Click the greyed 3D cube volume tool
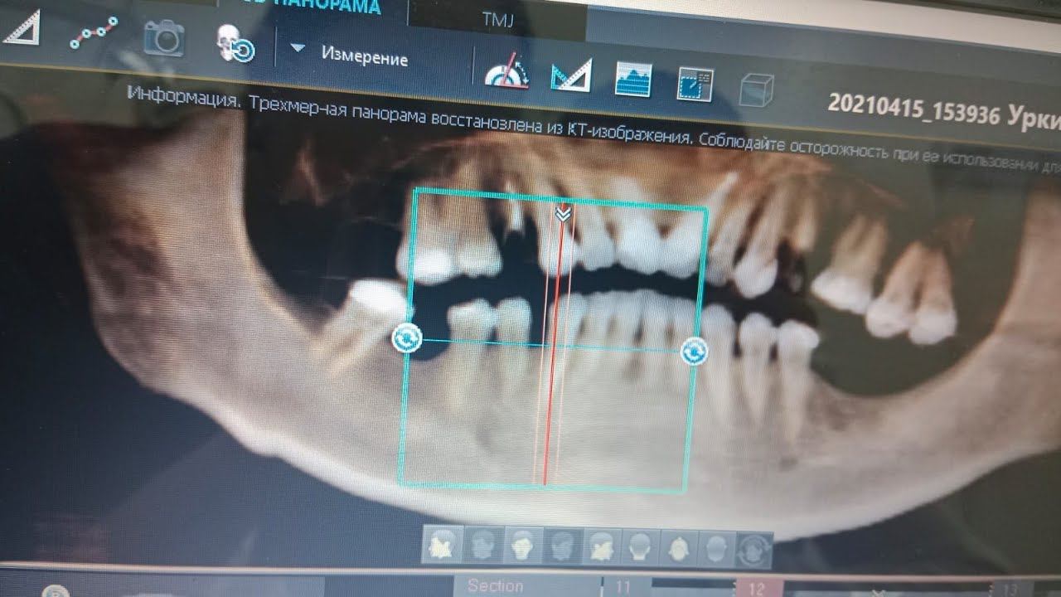The width and height of the screenshot is (1061, 597). (x=756, y=89)
